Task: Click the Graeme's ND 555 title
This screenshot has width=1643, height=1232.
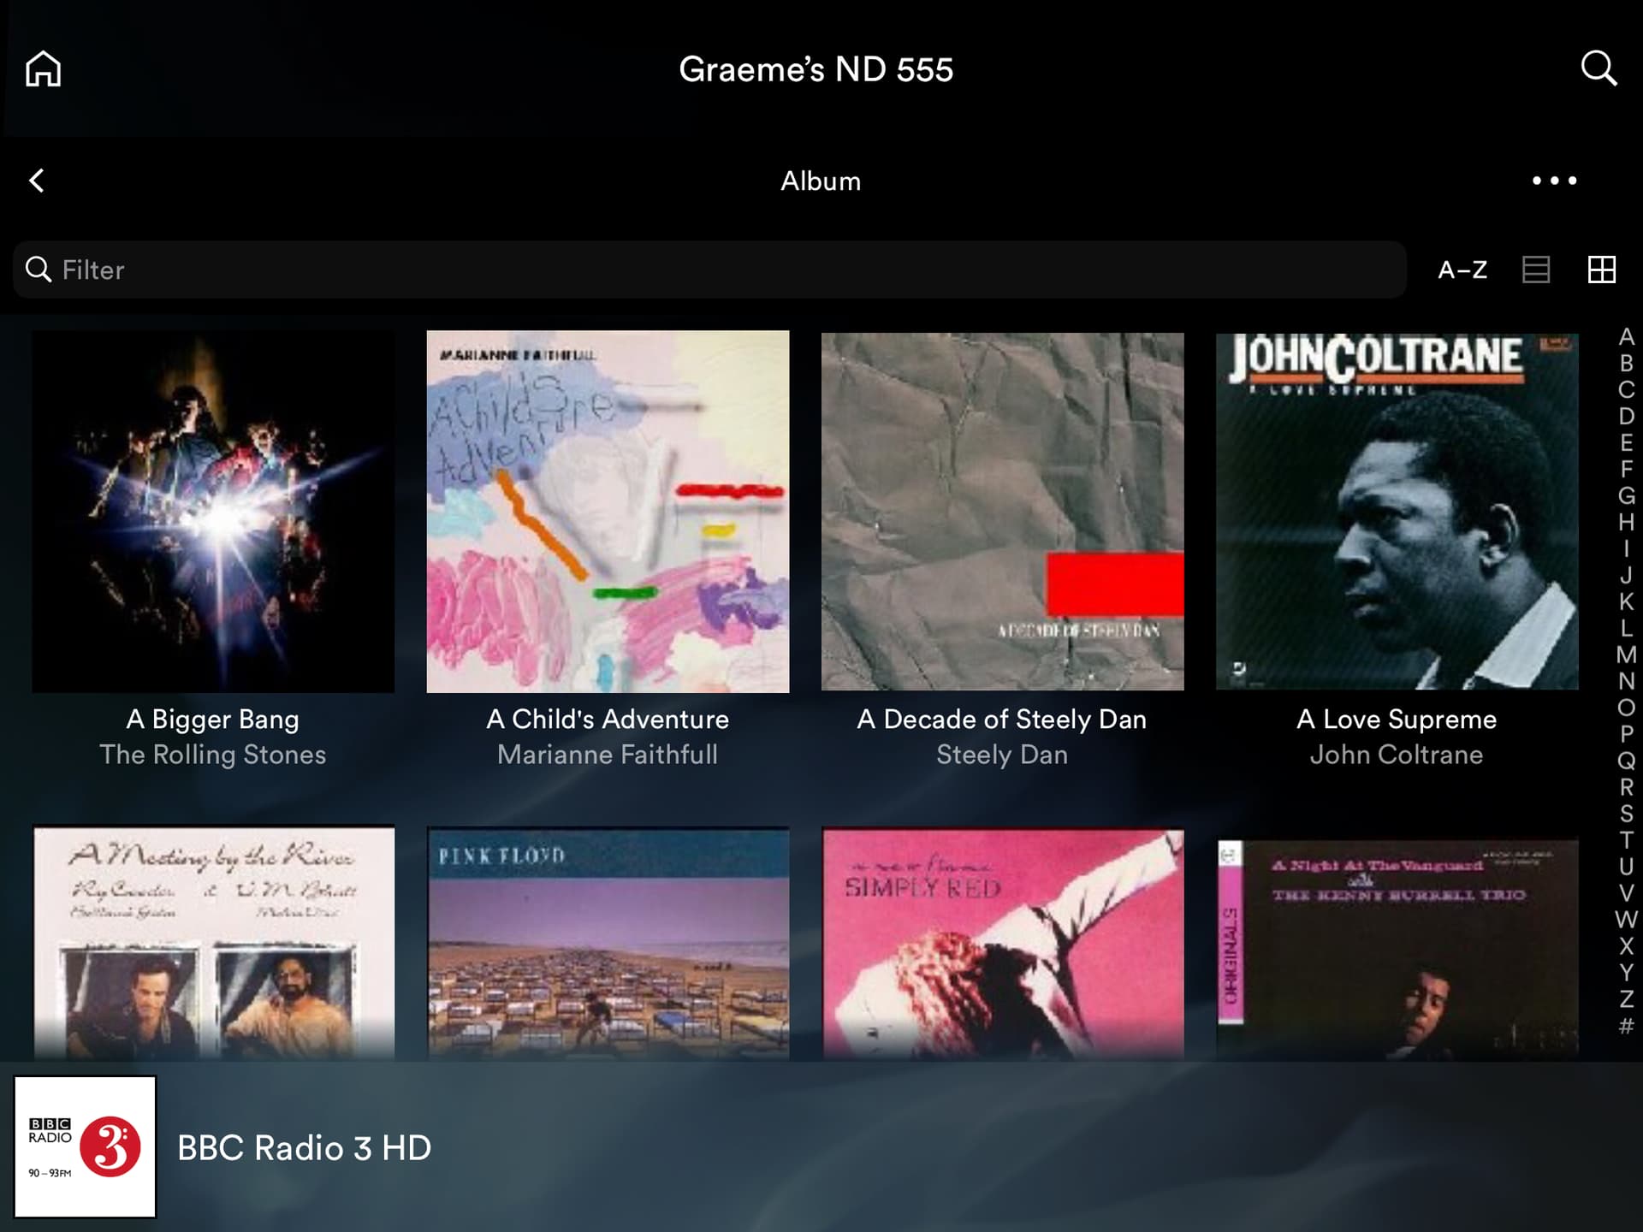Action: (815, 70)
